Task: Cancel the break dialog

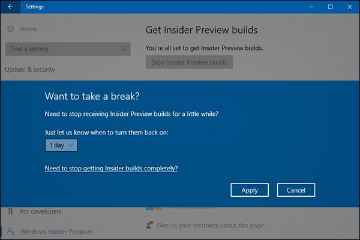Action: click(296, 190)
